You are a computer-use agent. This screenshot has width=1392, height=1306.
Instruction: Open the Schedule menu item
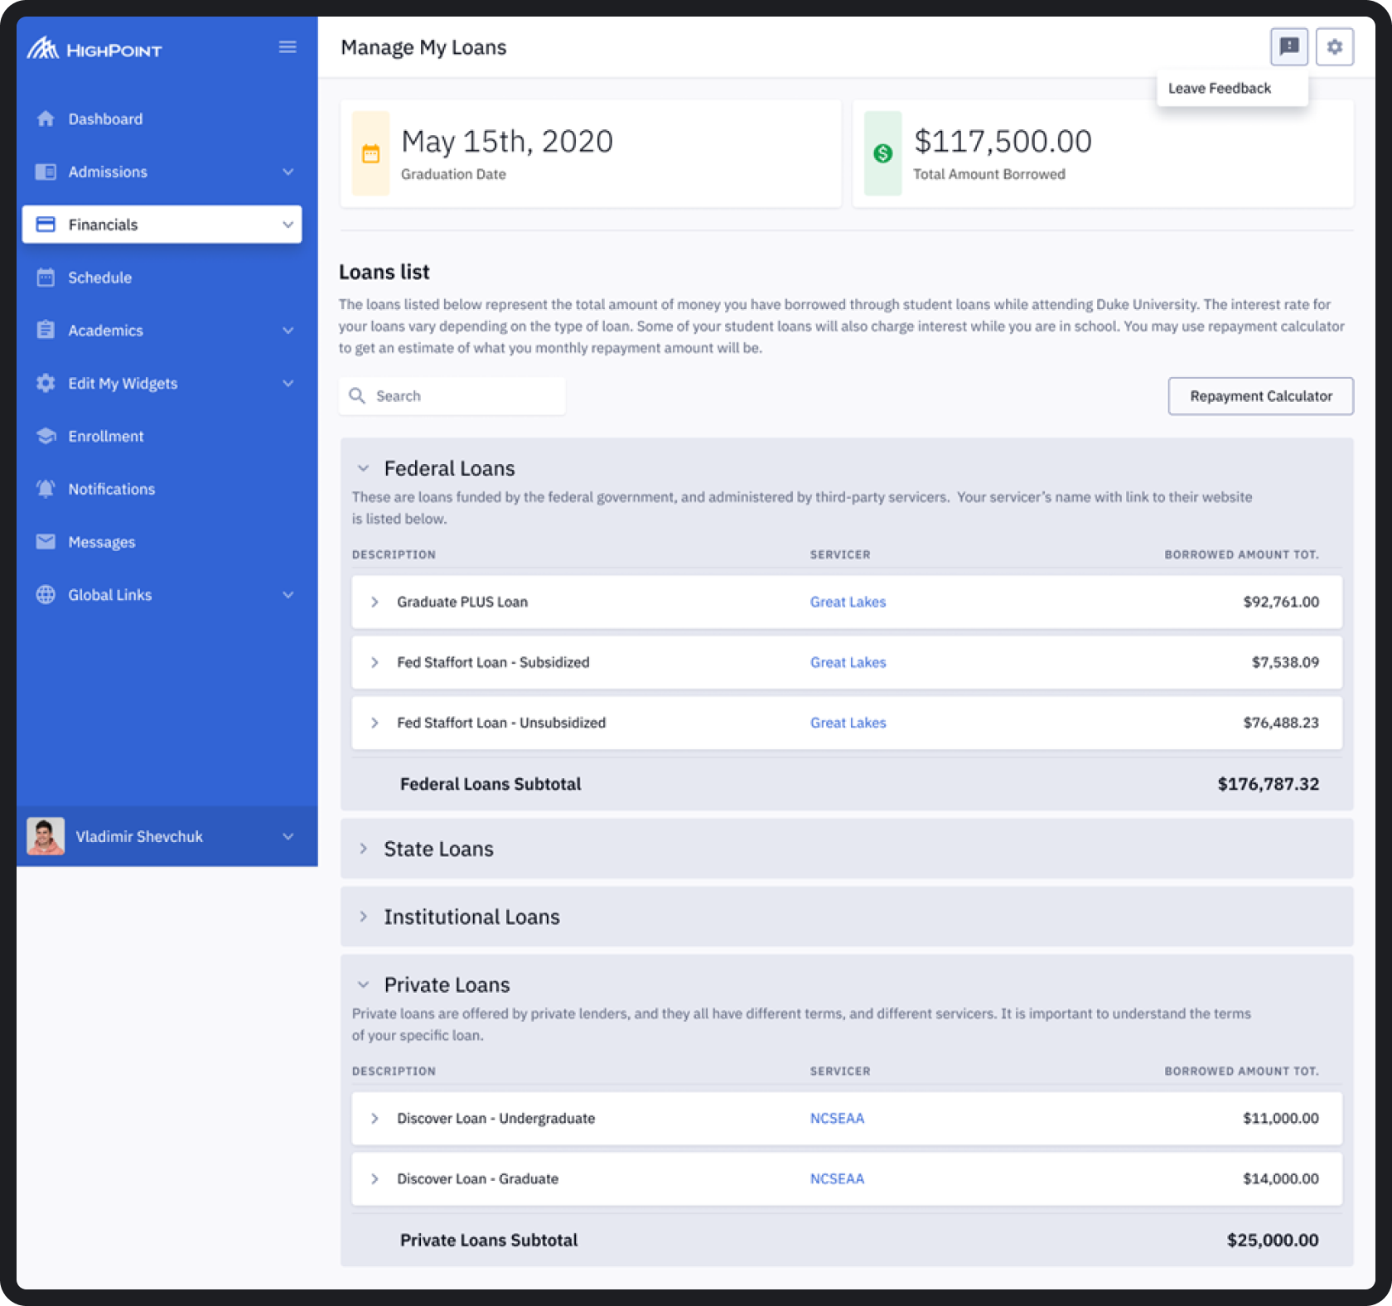pyautogui.click(x=99, y=278)
